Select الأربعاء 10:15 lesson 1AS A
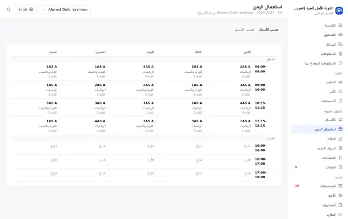The image size is (348, 219). [148, 108]
